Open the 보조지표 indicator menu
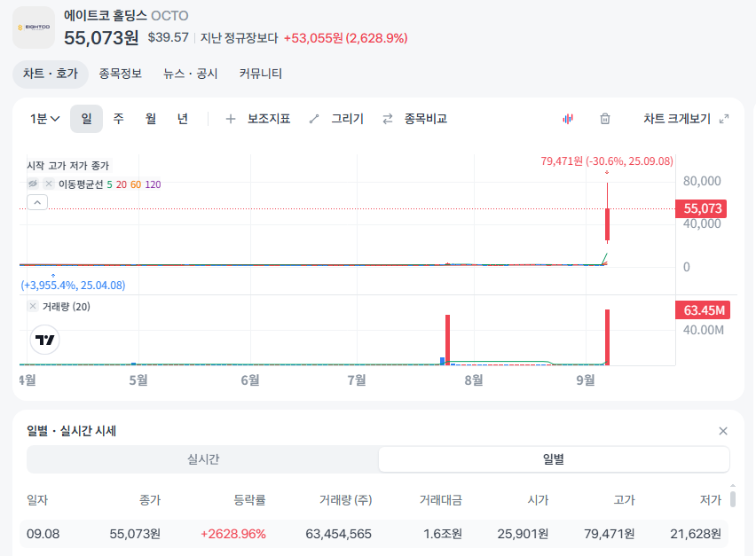 coord(269,119)
